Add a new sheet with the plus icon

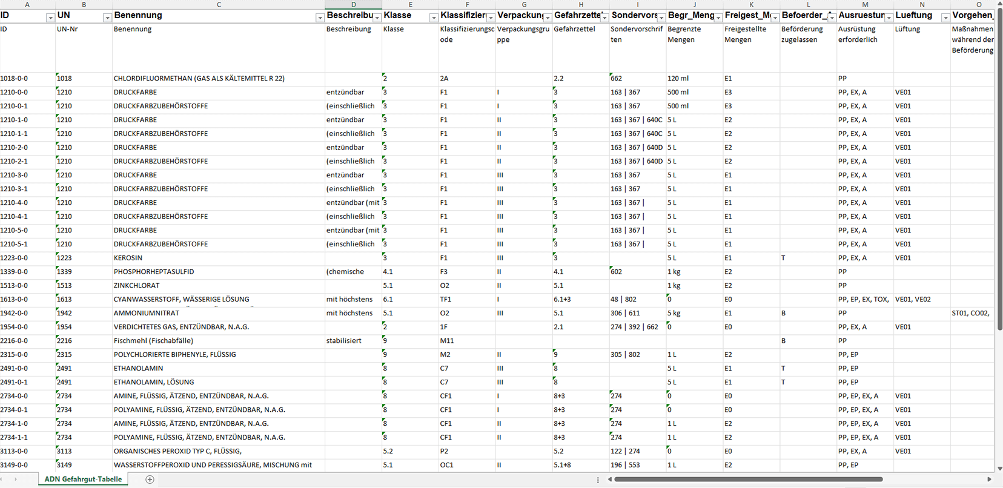150,480
